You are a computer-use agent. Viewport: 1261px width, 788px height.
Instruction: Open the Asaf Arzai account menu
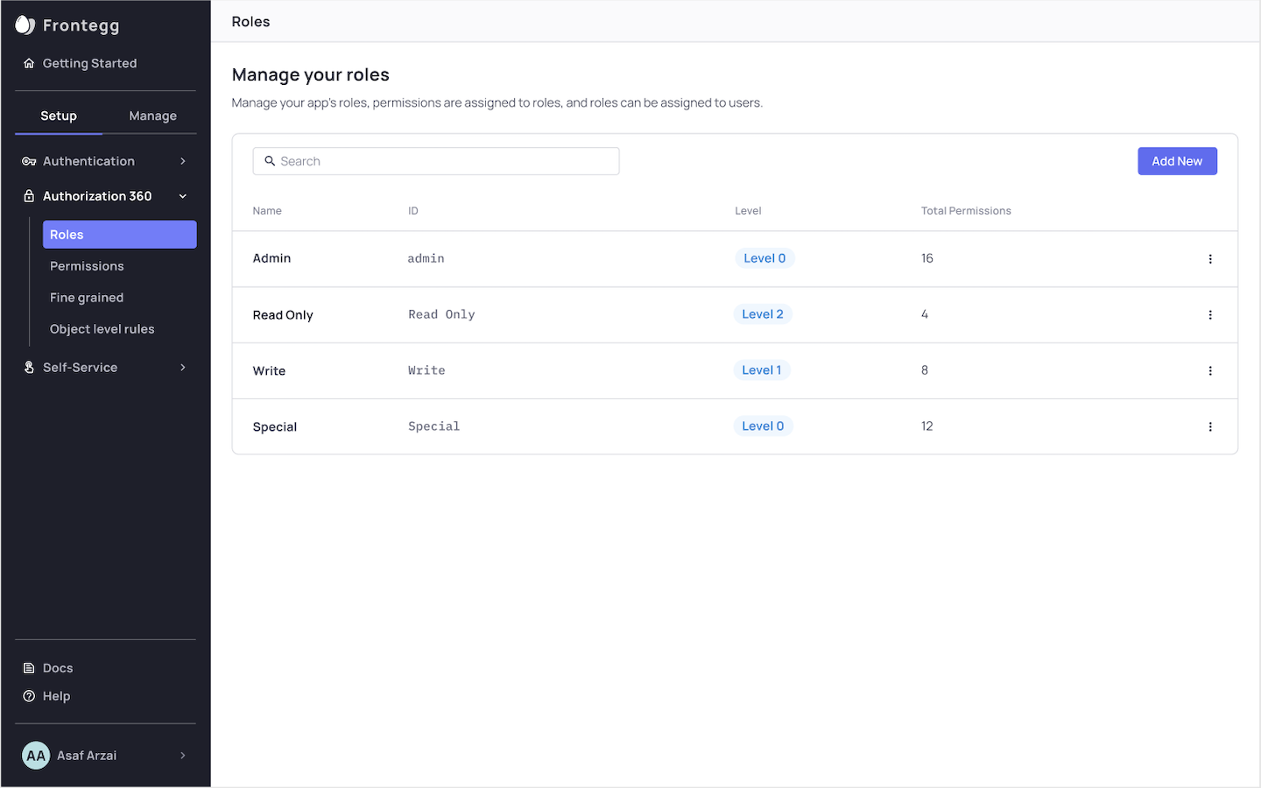[x=105, y=756]
